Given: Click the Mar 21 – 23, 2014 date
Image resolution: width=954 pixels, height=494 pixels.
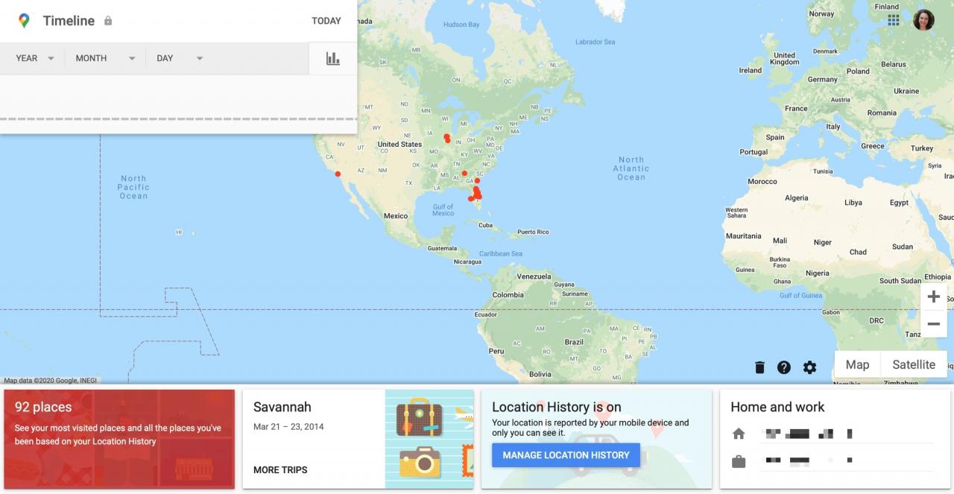Looking at the screenshot, I should [x=288, y=427].
